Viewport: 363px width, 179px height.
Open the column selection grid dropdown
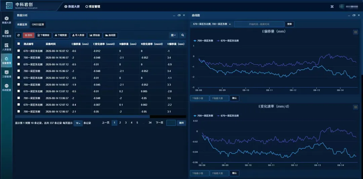coord(173,35)
